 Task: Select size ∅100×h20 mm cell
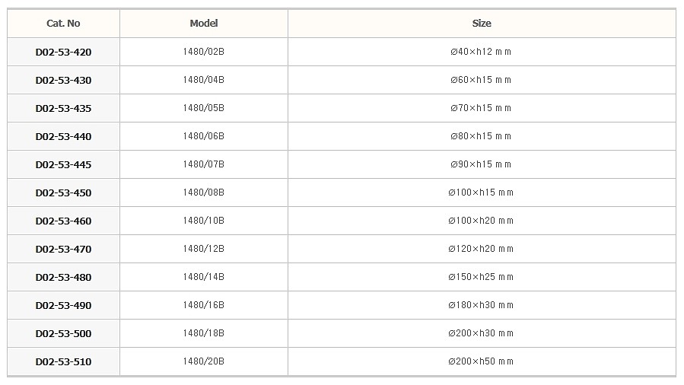tap(481, 221)
